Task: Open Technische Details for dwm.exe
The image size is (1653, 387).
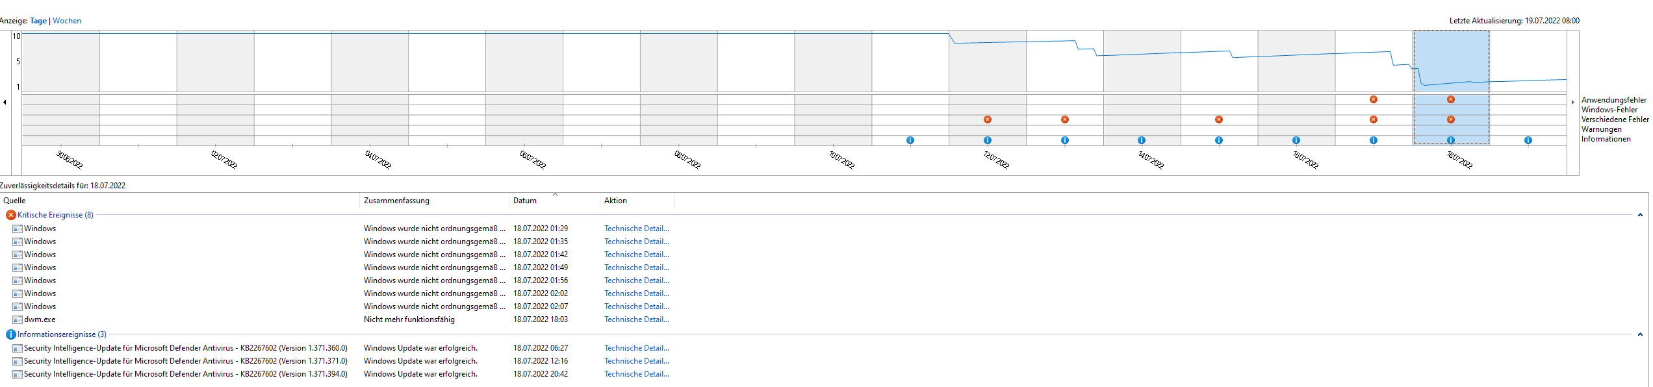Action: pos(636,319)
